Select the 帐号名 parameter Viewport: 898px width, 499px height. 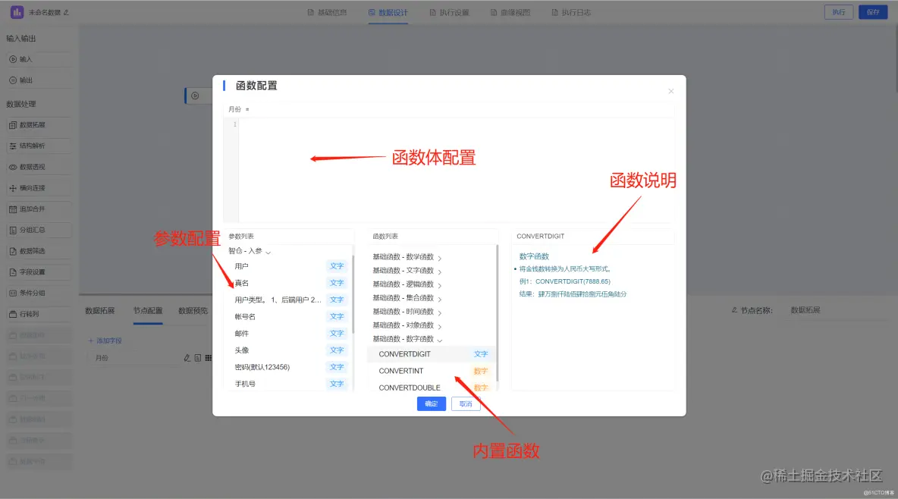pyautogui.click(x=289, y=316)
